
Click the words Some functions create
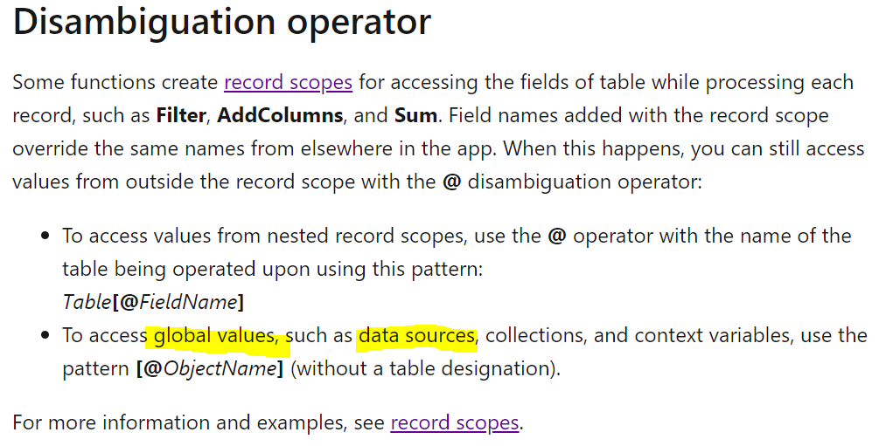point(115,83)
